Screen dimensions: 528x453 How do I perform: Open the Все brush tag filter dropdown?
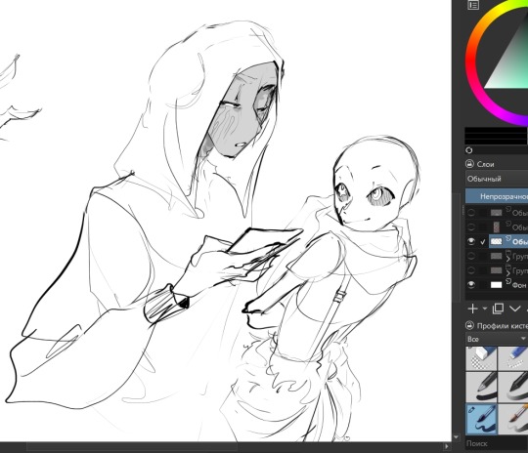[497, 339]
